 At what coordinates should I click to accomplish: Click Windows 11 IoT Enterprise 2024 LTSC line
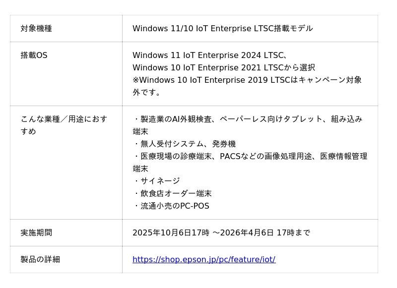tap(210, 55)
